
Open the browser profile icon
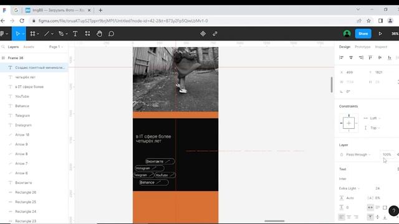[x=390, y=21]
